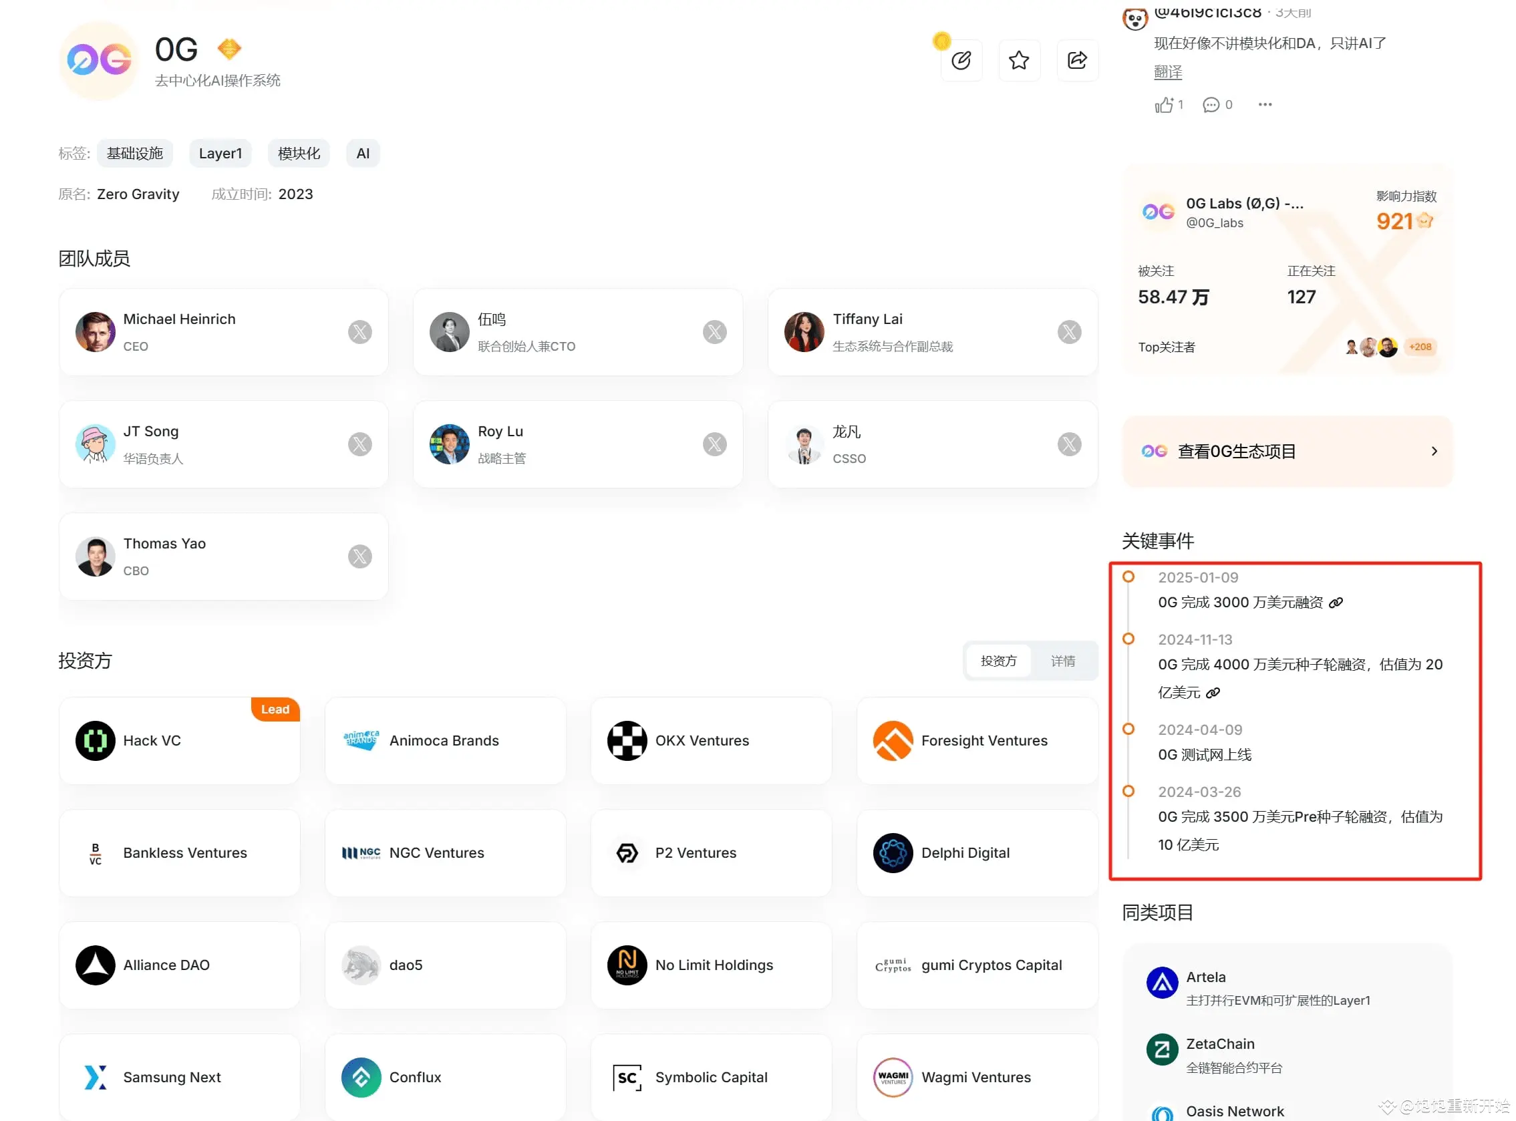Open JT Song's X profile icon
1516x1121 pixels.
coord(359,444)
